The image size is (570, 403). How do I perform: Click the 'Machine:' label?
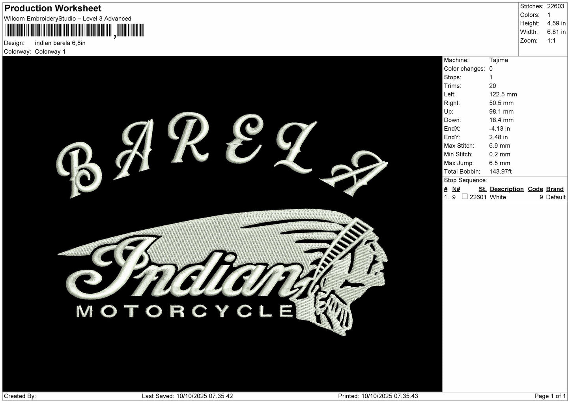point(456,60)
